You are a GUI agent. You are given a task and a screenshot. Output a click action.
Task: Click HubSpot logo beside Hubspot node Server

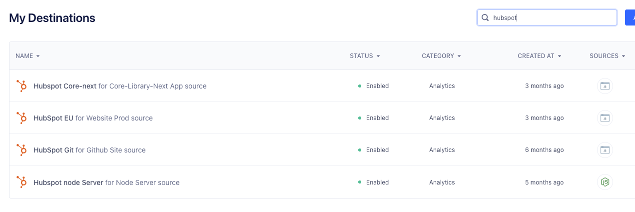21,182
